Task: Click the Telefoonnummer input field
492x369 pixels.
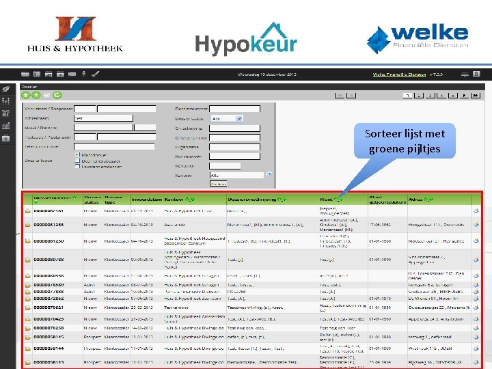Action: 114,146
